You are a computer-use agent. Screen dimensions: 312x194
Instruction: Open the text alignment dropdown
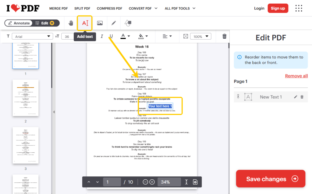pos(167,36)
